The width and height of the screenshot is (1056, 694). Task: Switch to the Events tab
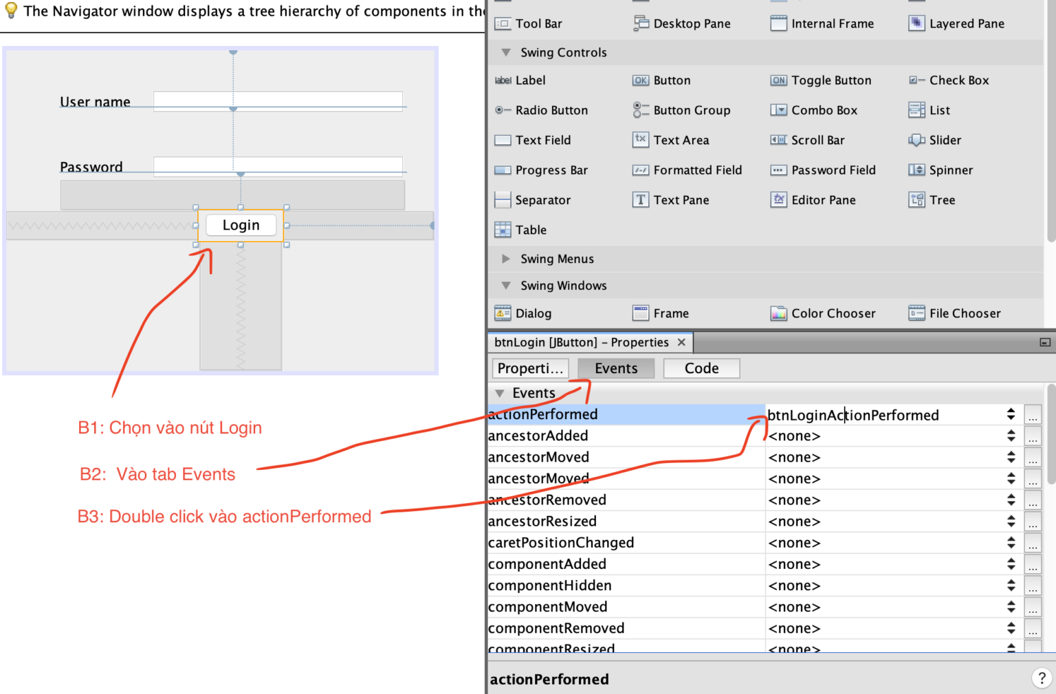coord(615,368)
